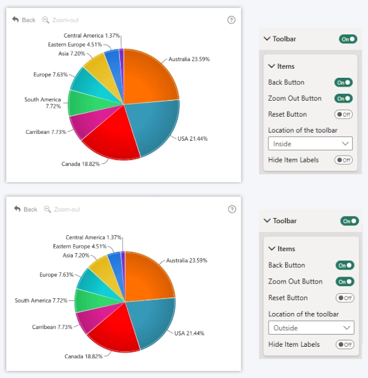Enable the Reset Button toggle in top panel
Viewport: 368px width, 378px height.
[343, 114]
